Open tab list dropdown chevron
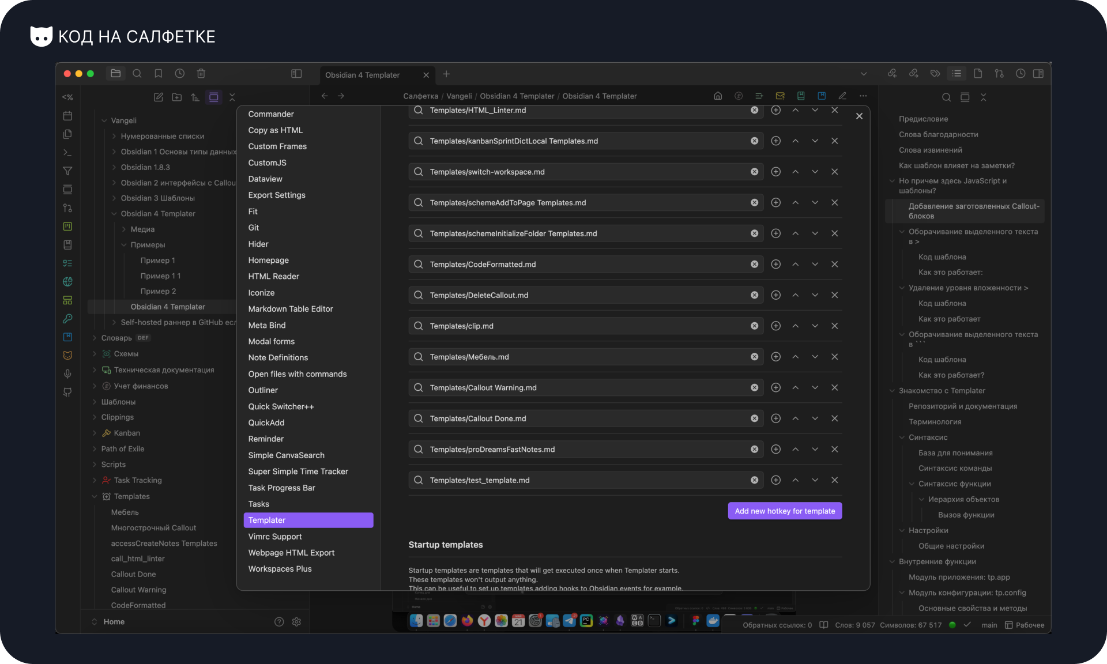The image size is (1107, 664). (x=864, y=74)
